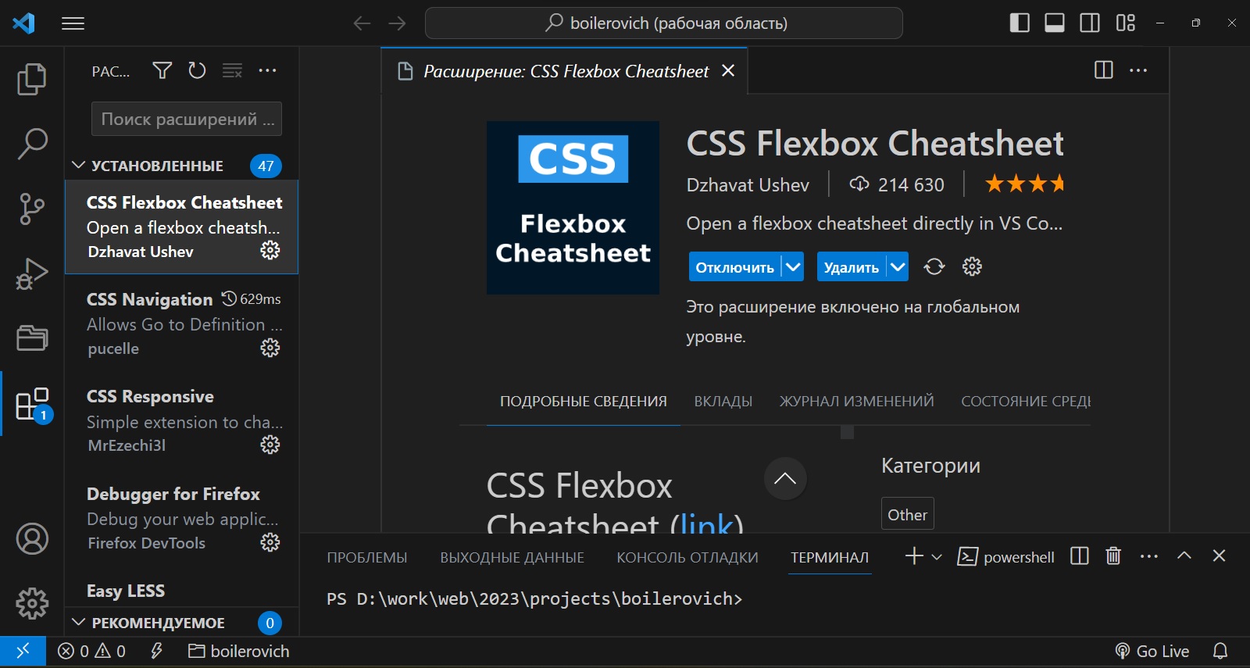
Task: Open the Удалить dropdown arrow
Action: [898, 267]
